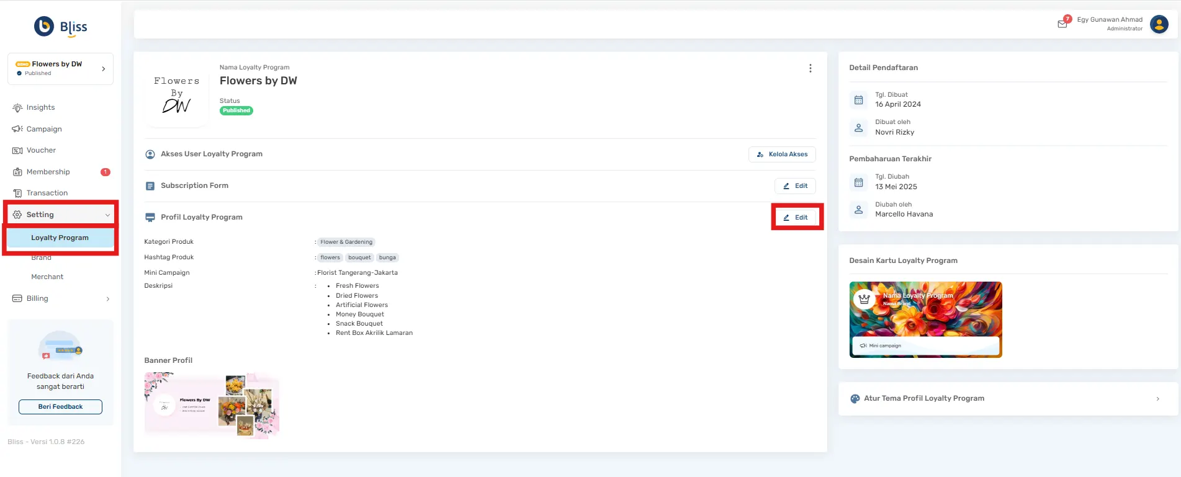This screenshot has width=1181, height=477.
Task: Open the Banner Profil image thumbnail
Action: (212, 405)
